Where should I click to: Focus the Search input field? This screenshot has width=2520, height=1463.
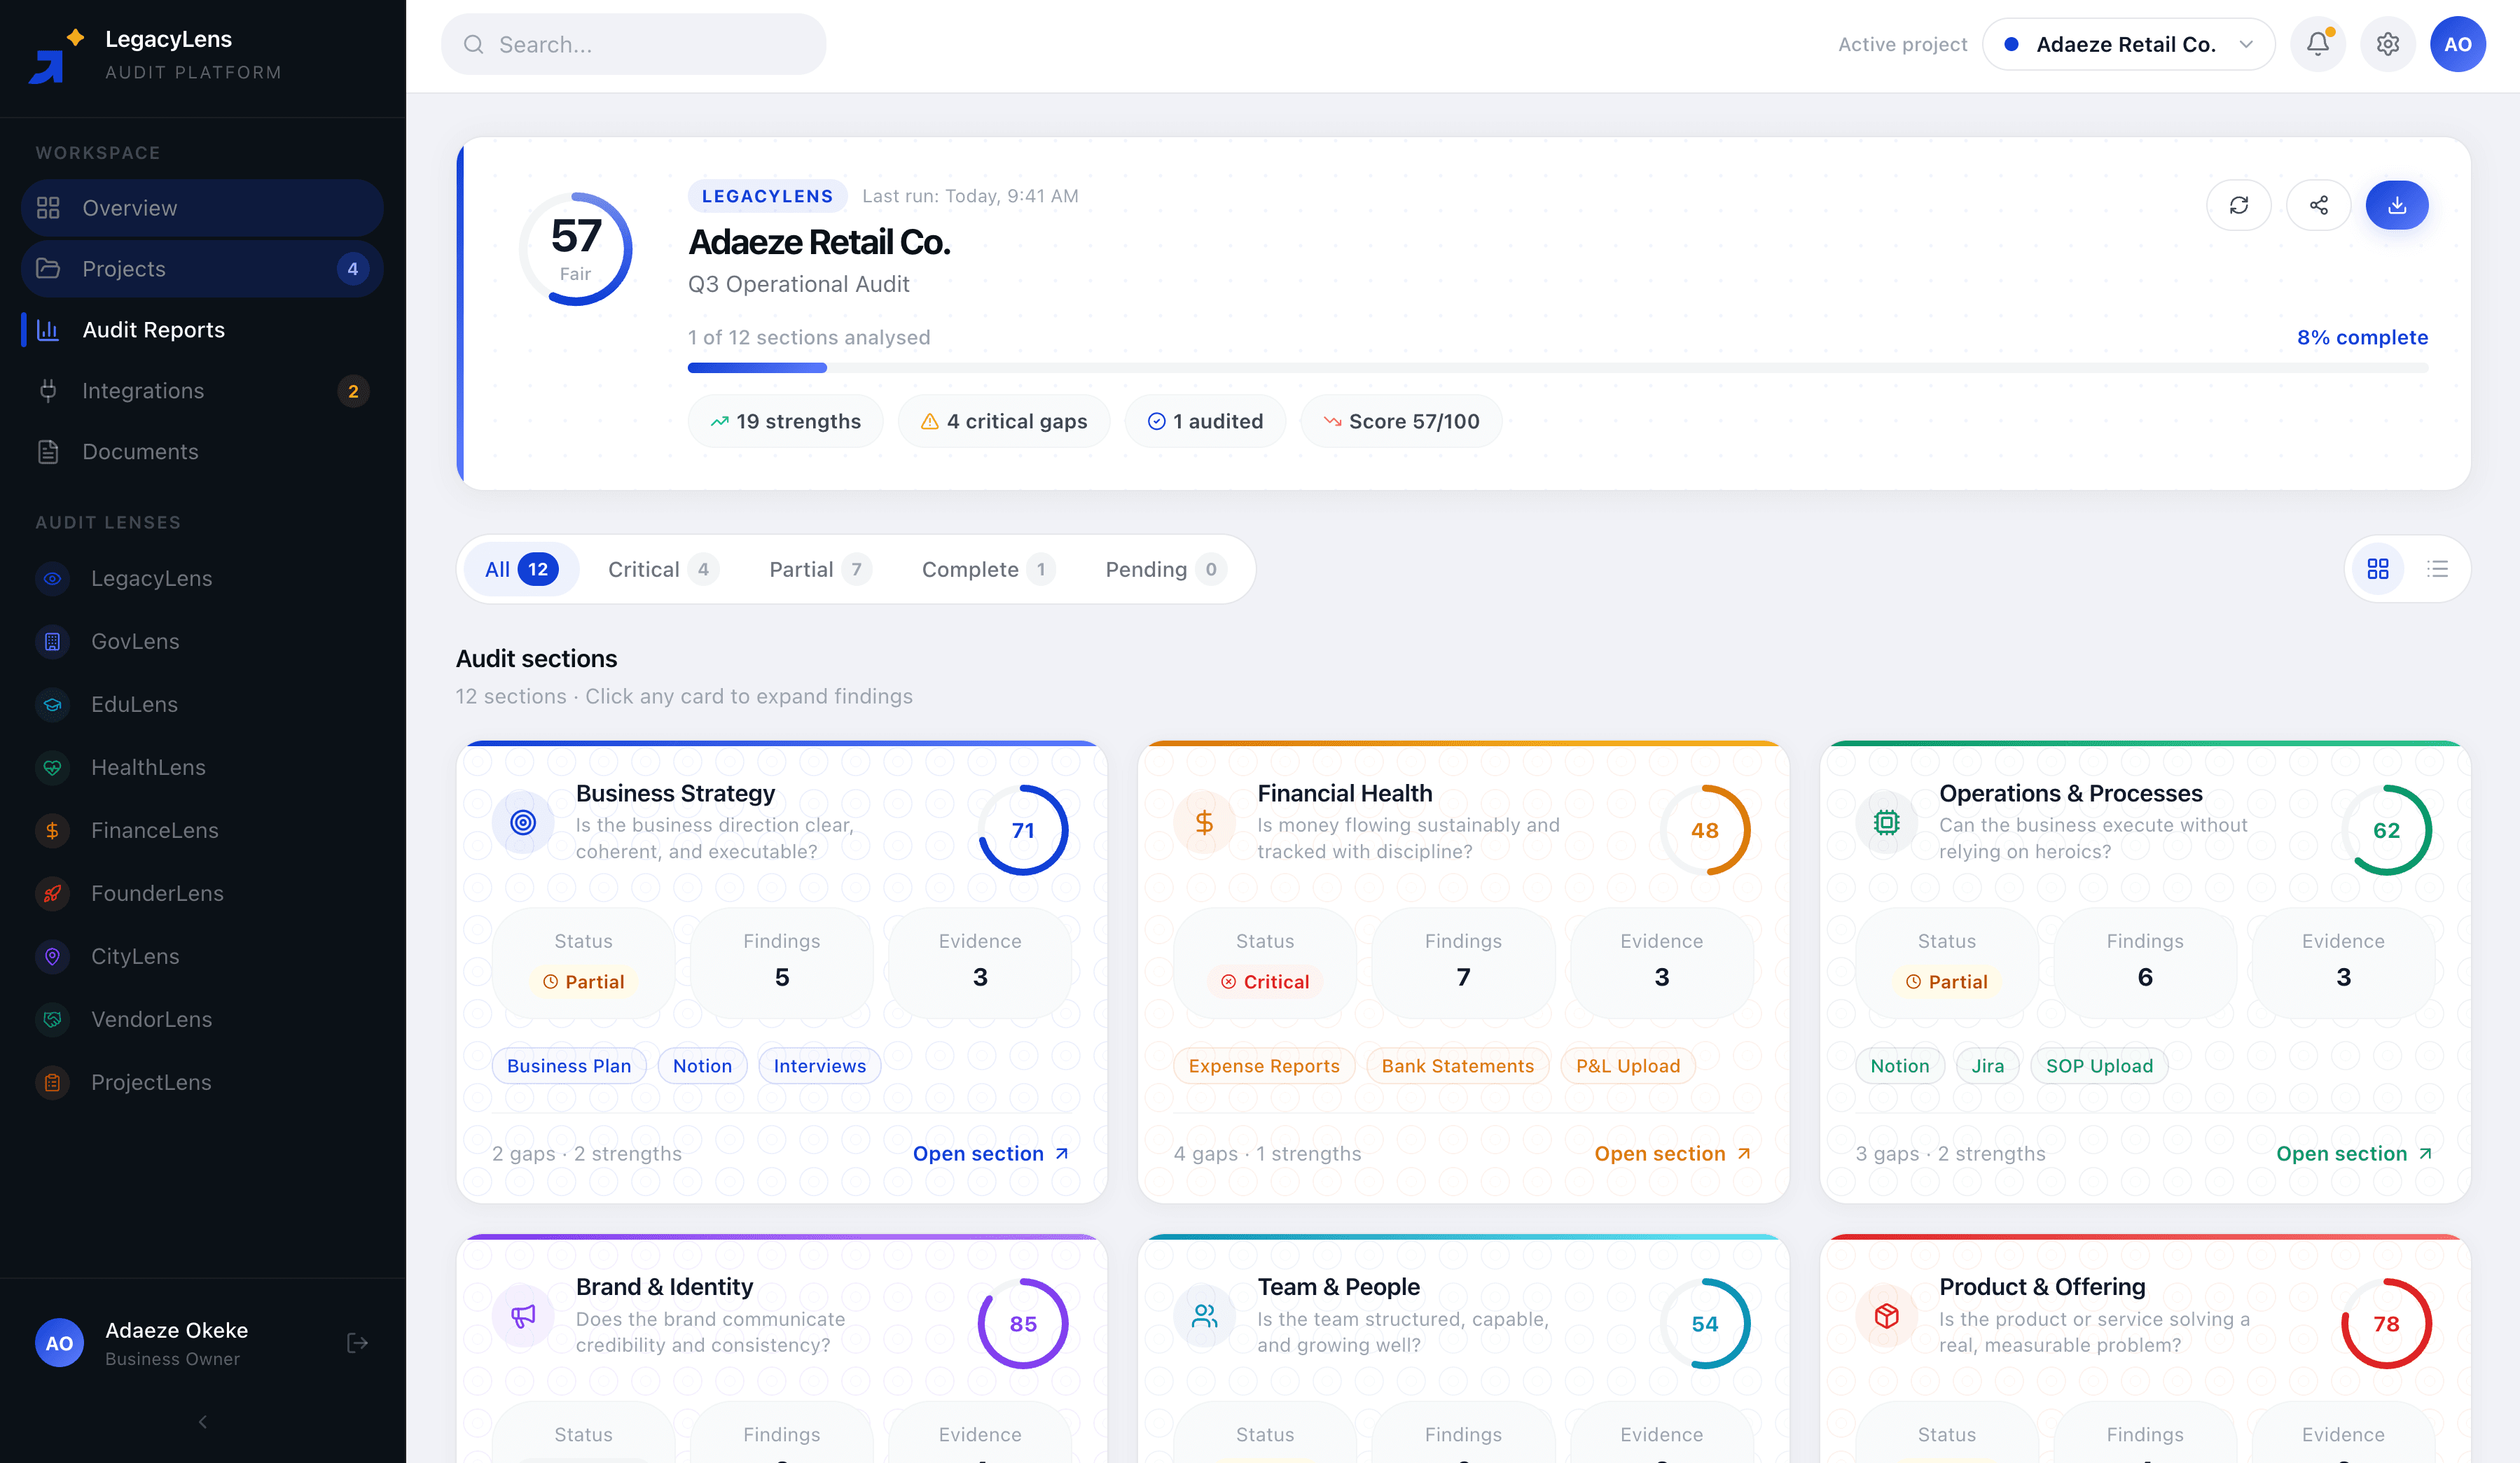pos(633,44)
